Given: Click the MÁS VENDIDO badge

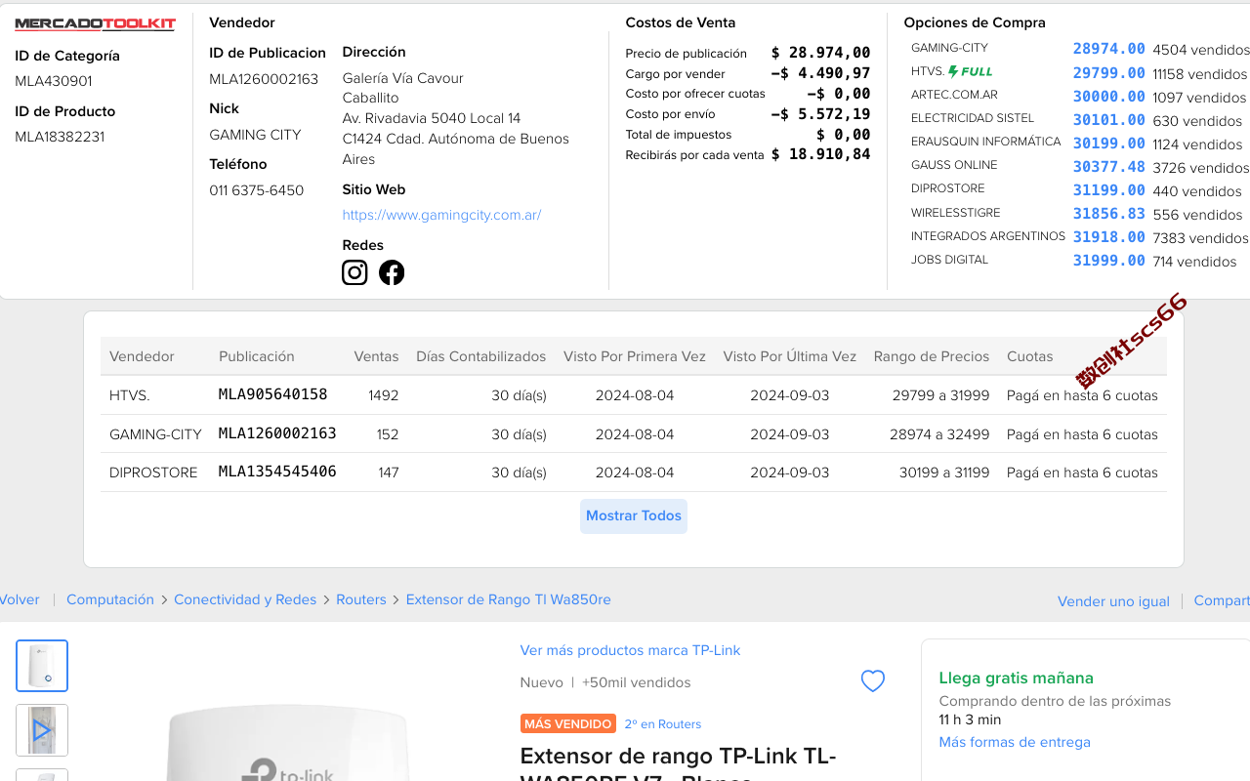Looking at the screenshot, I should point(568,723).
